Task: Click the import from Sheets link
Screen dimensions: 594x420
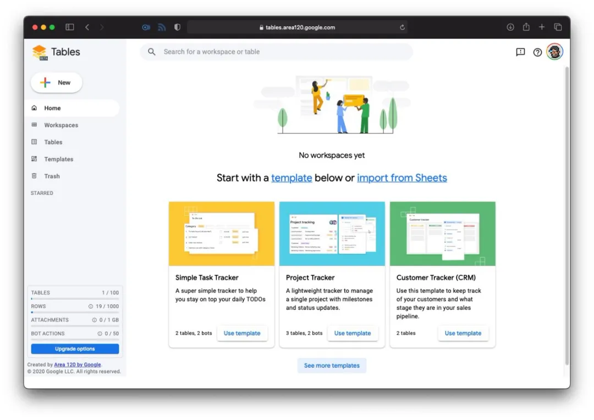Action: (x=402, y=178)
